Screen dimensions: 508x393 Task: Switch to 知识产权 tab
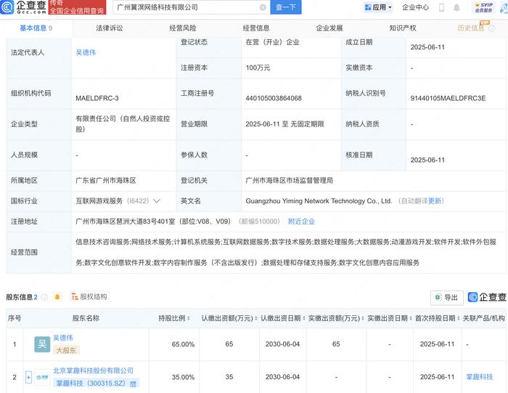point(402,28)
